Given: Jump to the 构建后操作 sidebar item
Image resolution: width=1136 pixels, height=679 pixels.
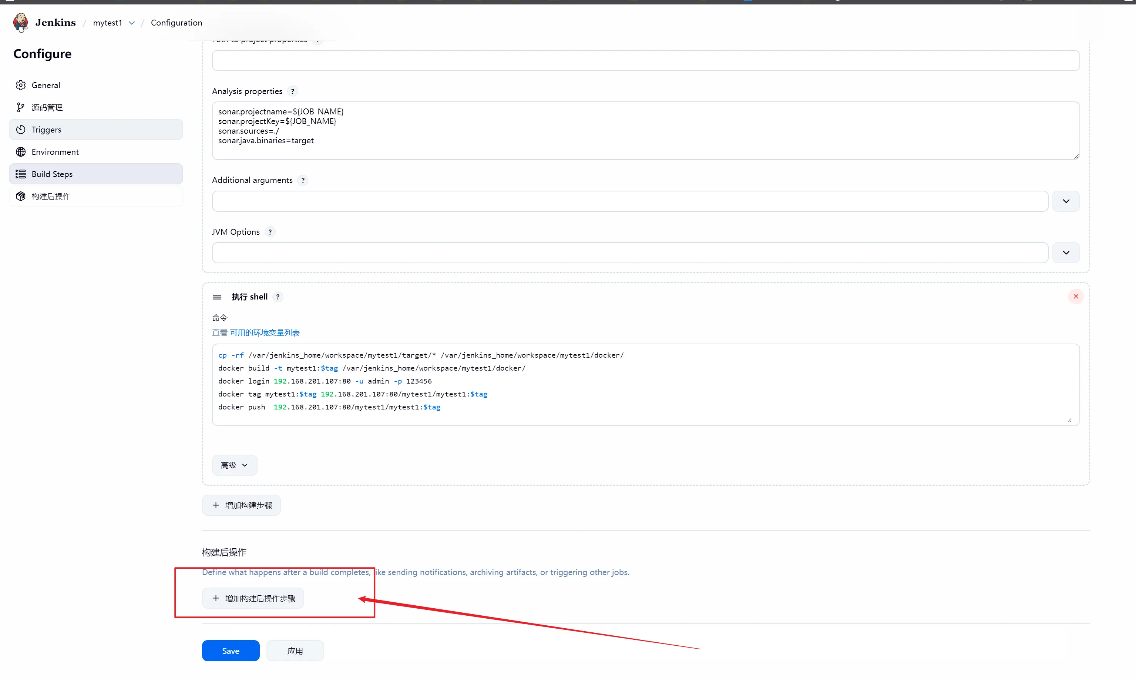Looking at the screenshot, I should click(x=51, y=196).
